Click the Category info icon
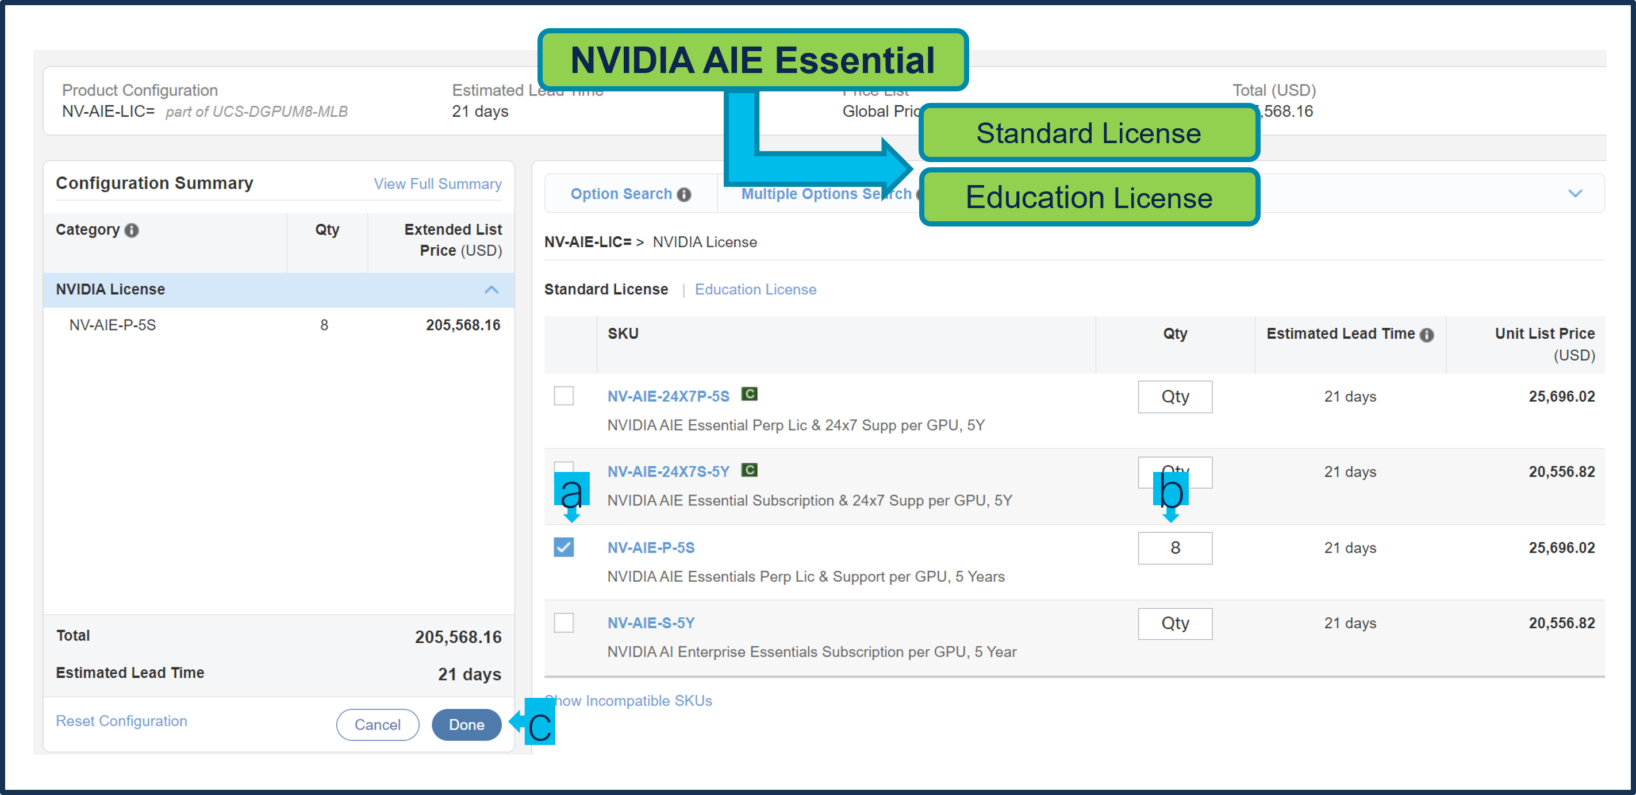This screenshot has height=795, width=1636. click(x=132, y=231)
